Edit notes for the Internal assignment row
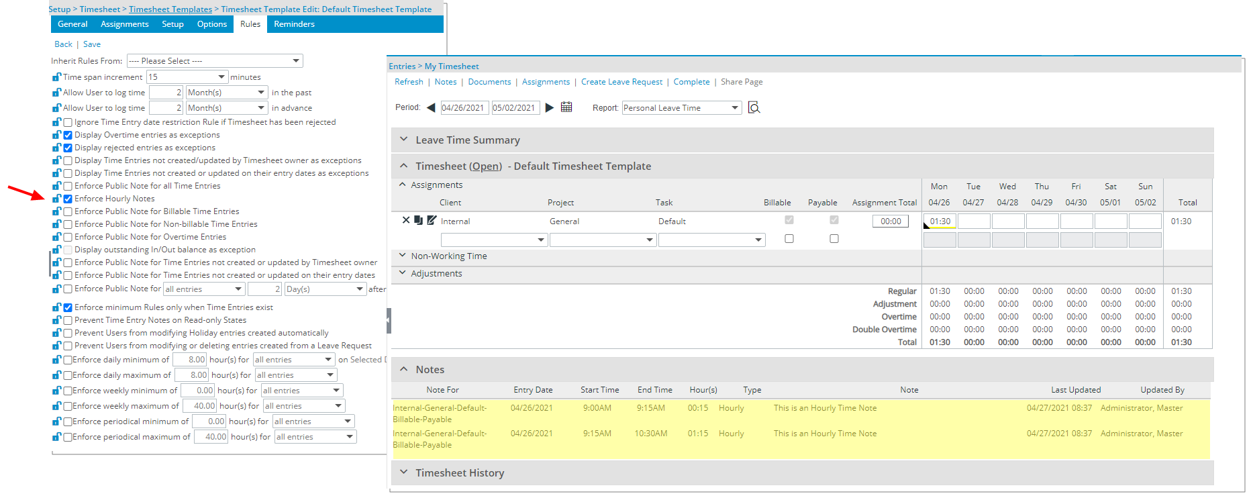The height and width of the screenshot is (500, 1253). pyautogui.click(x=432, y=220)
